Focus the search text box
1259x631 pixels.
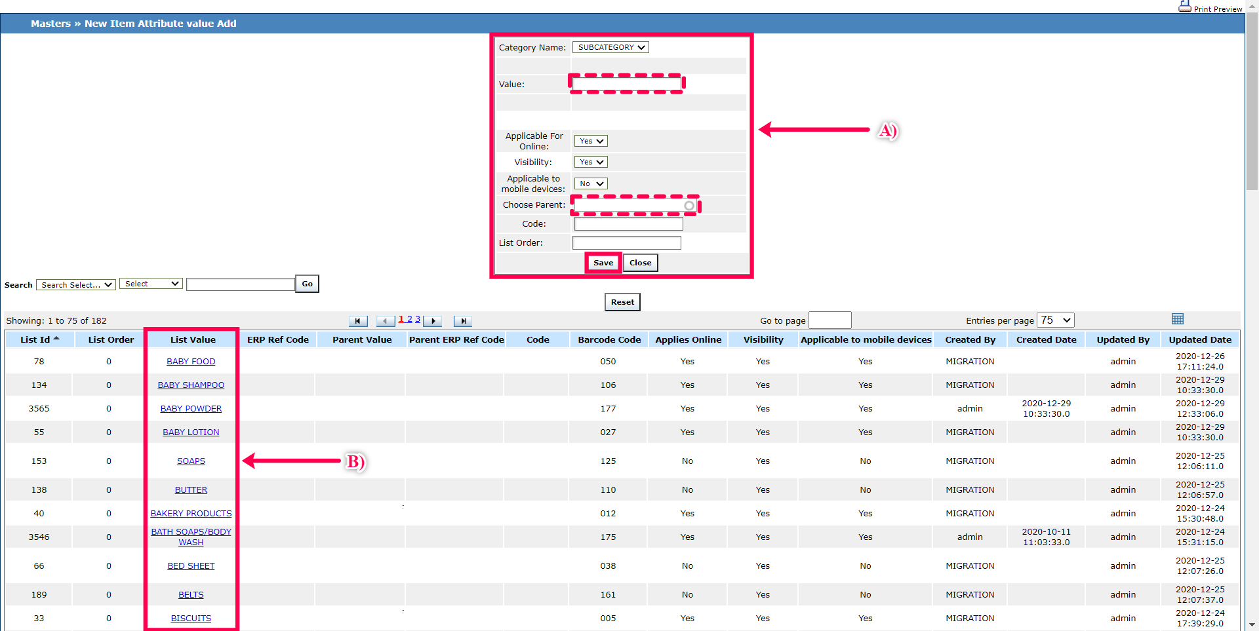tap(241, 284)
